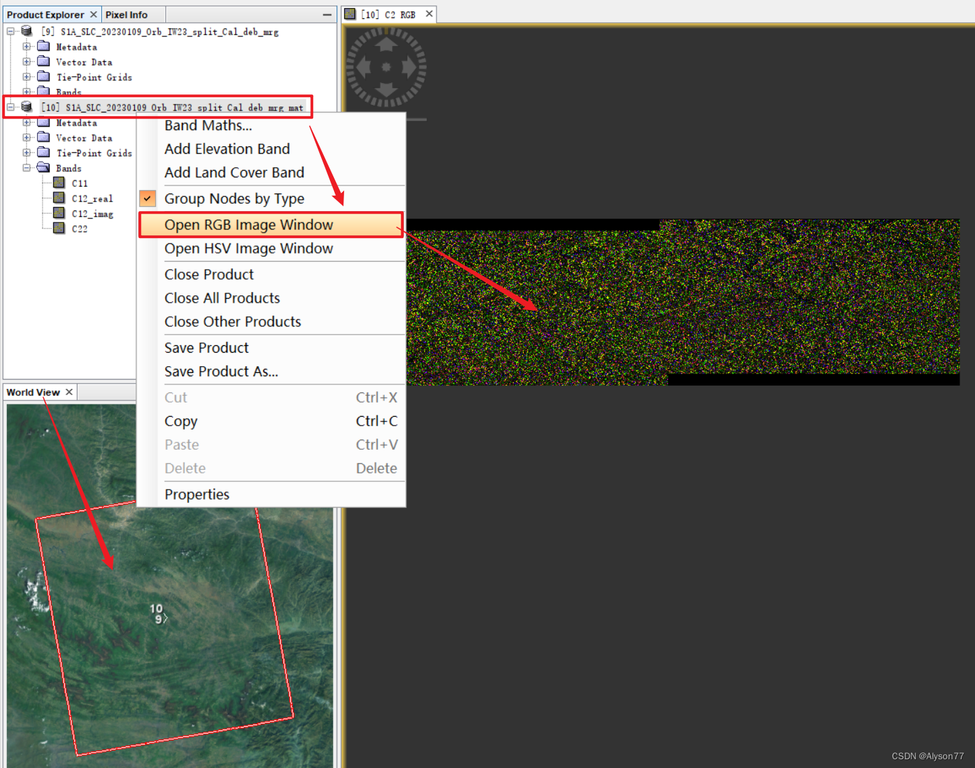Close the World View tab

[69, 392]
